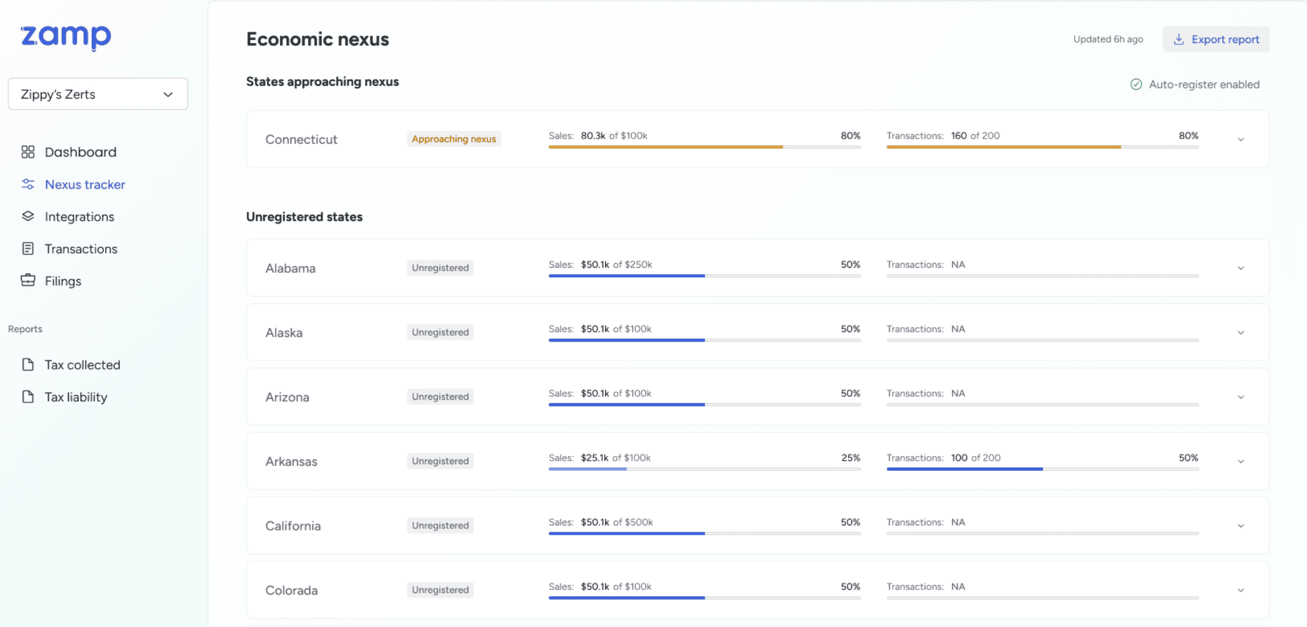The image size is (1307, 627).
Task: Expand the Arkansas row details
Action: pyautogui.click(x=1241, y=461)
